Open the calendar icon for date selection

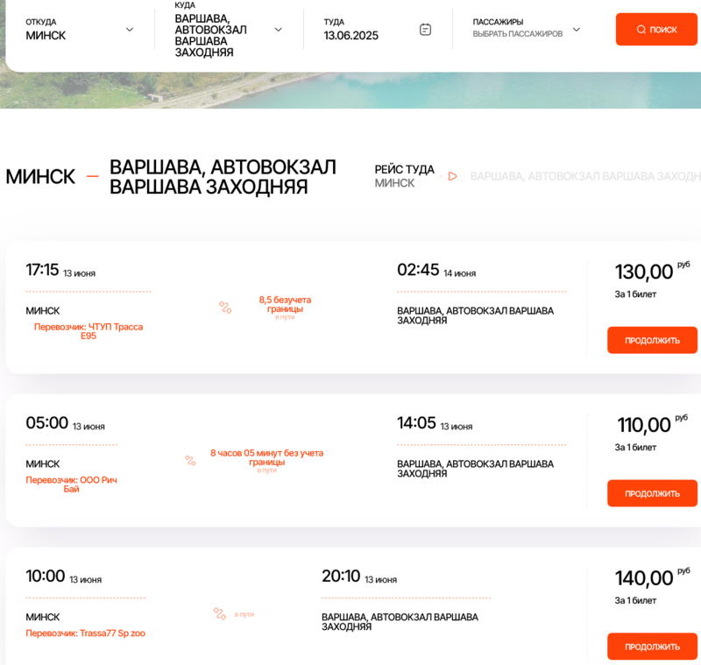[425, 30]
